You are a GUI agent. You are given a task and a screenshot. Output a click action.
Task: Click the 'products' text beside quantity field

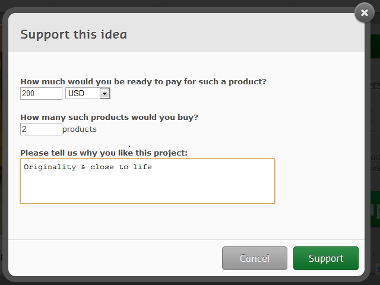[x=80, y=129]
